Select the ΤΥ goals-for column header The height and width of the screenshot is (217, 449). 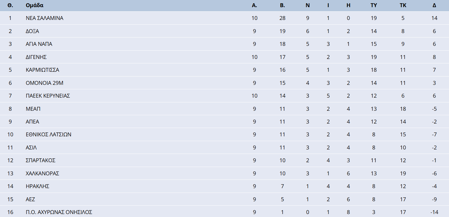point(374,5)
